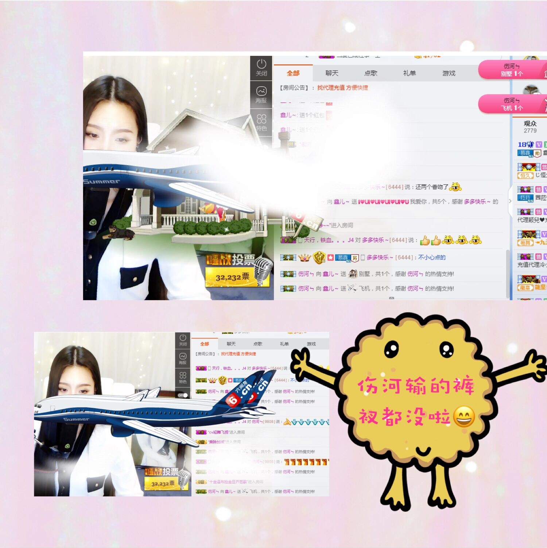Viewport: 547px width, 548px height.
Task: Click the 观众 2779 audience header
Action: pyautogui.click(x=530, y=127)
